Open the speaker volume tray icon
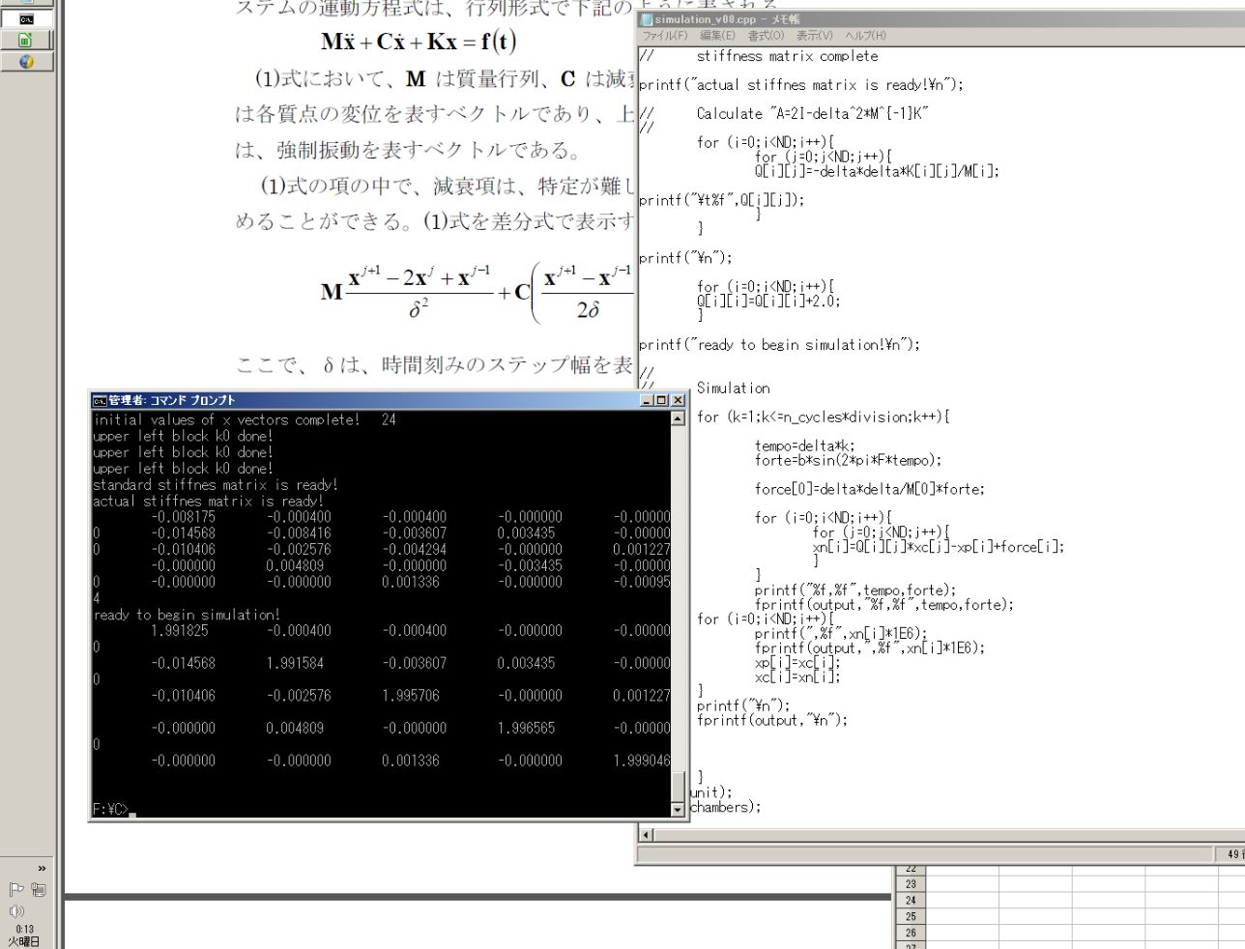This screenshot has height=949, width=1245. coord(16,911)
